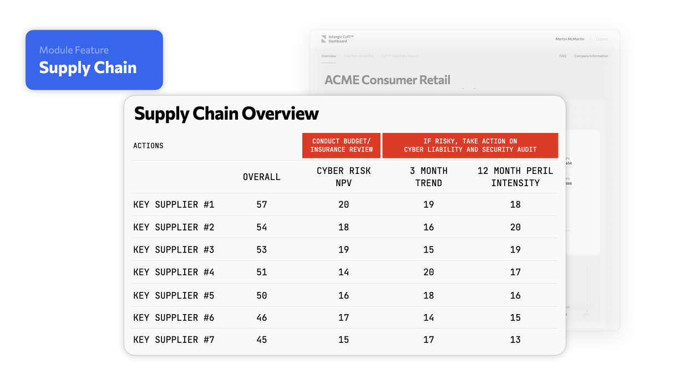Image resolution: width=690 pixels, height=385 pixels.
Task: Open the CyFi Feasibility Report tab
Action: point(400,56)
